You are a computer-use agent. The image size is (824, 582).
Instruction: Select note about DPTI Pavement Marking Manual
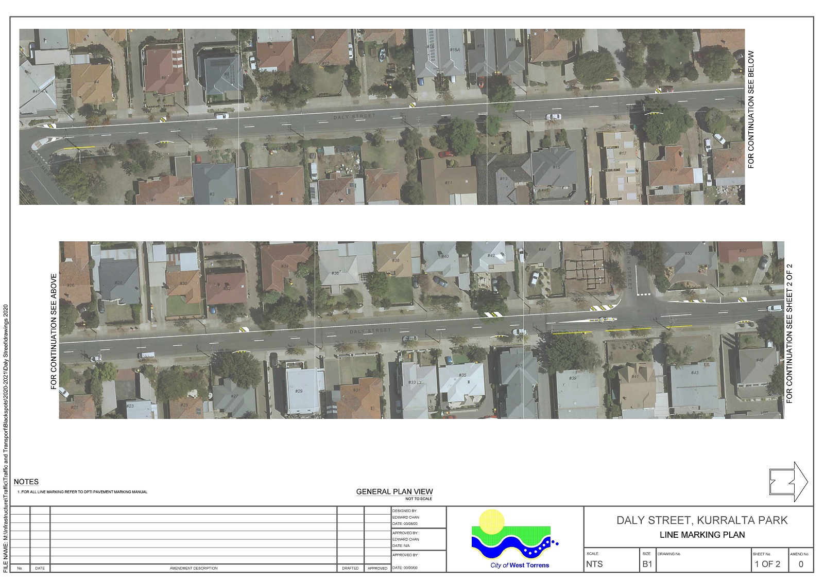[82, 492]
